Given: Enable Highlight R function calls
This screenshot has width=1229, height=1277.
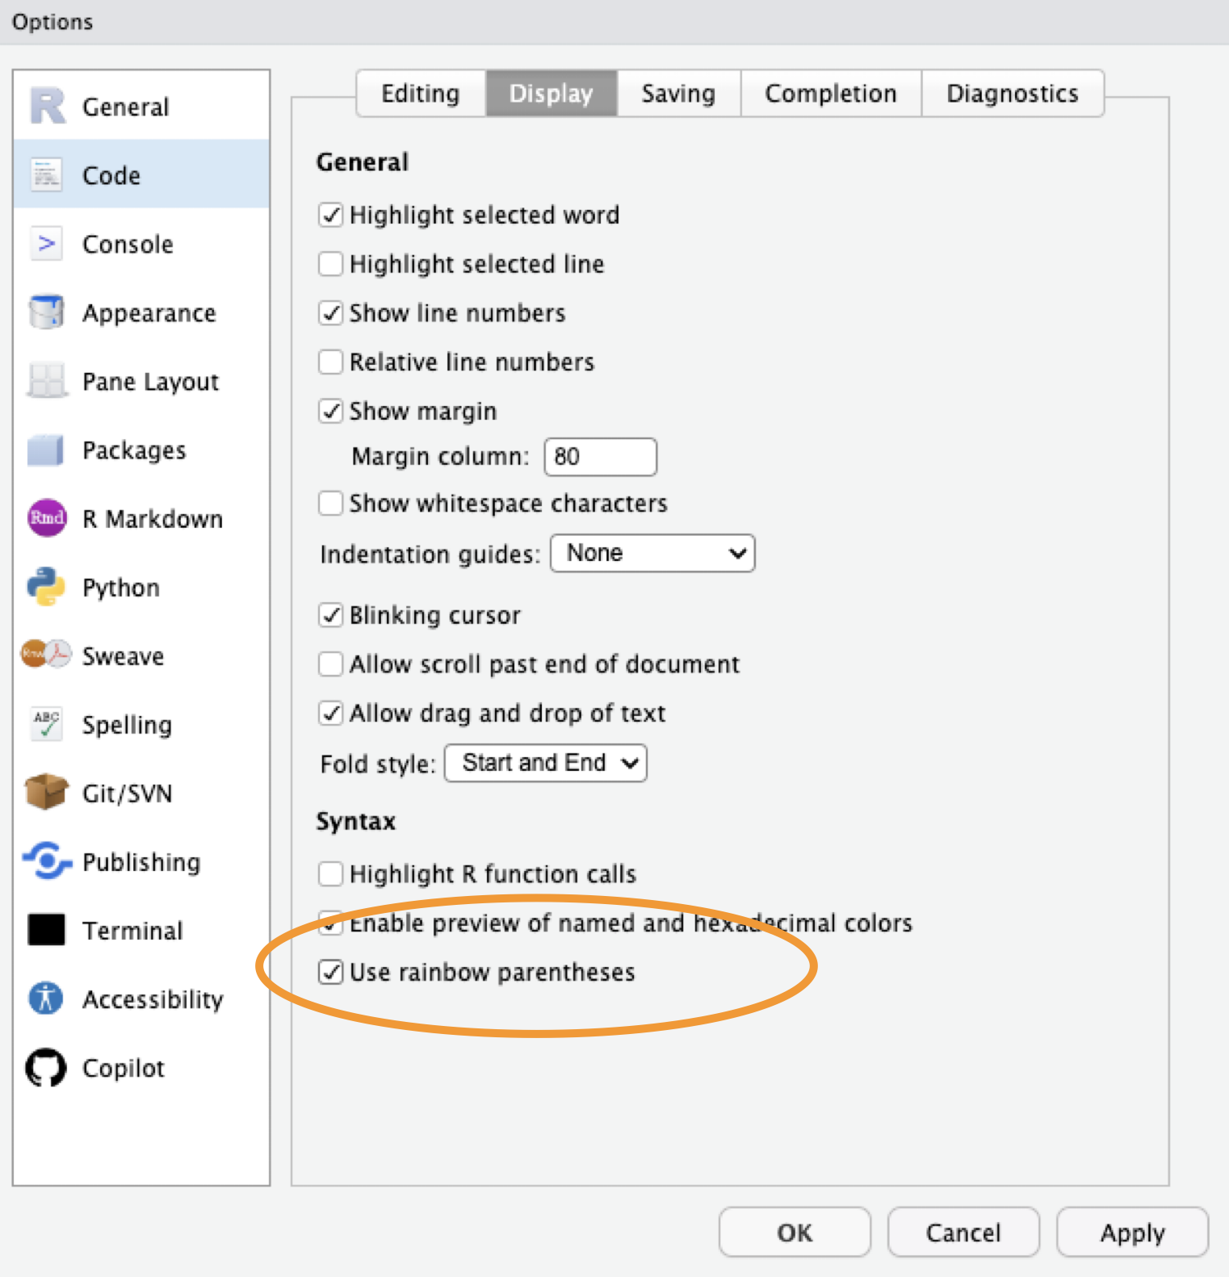Looking at the screenshot, I should [x=331, y=874].
